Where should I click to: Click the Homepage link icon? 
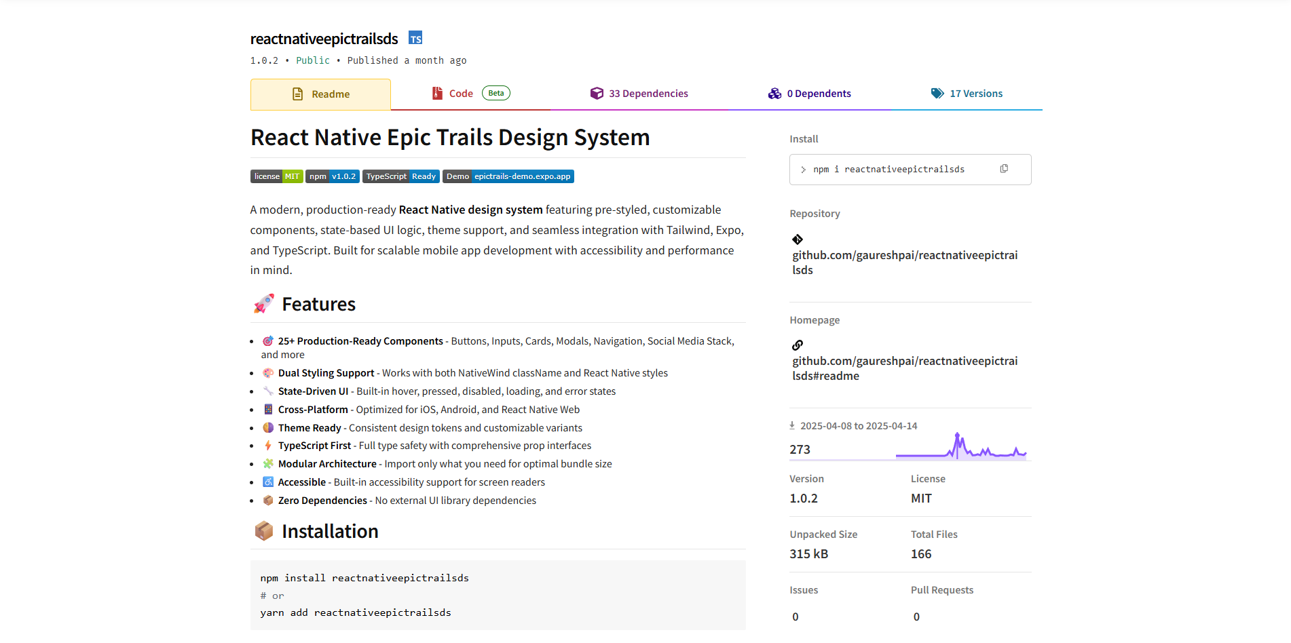pos(797,345)
